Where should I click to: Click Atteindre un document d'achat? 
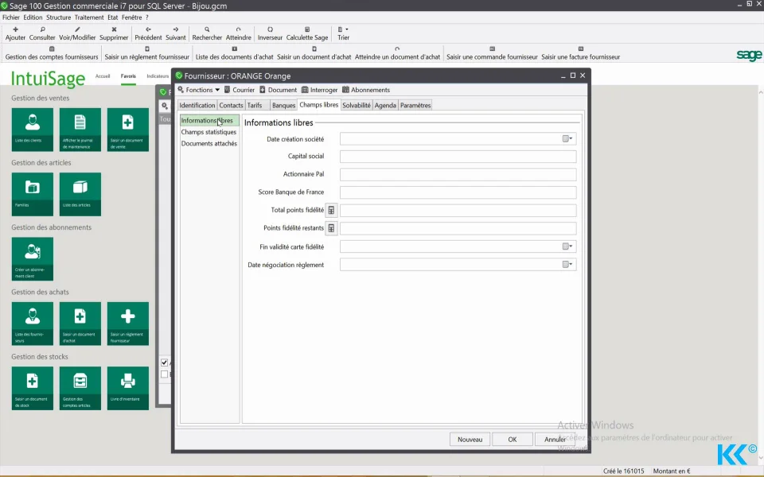(397, 53)
